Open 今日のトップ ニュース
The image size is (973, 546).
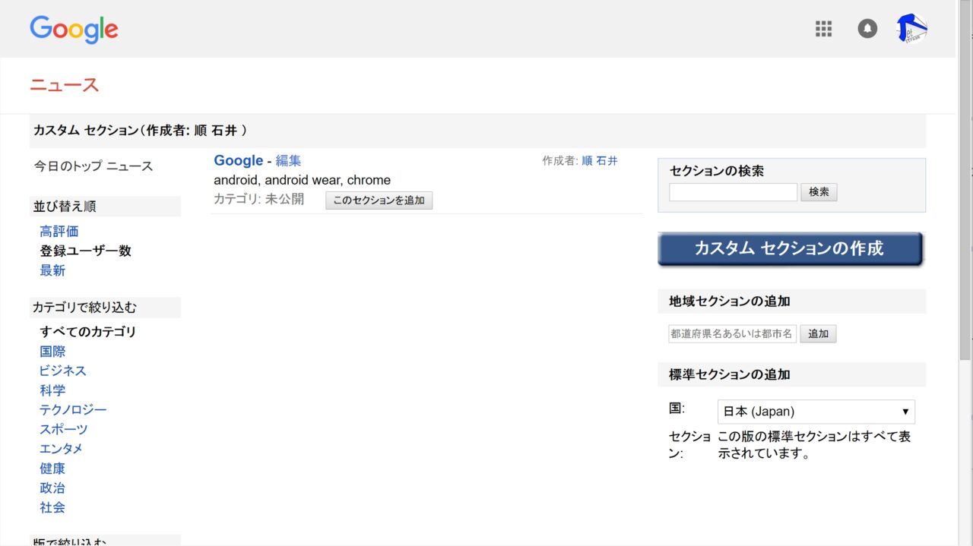(x=93, y=166)
